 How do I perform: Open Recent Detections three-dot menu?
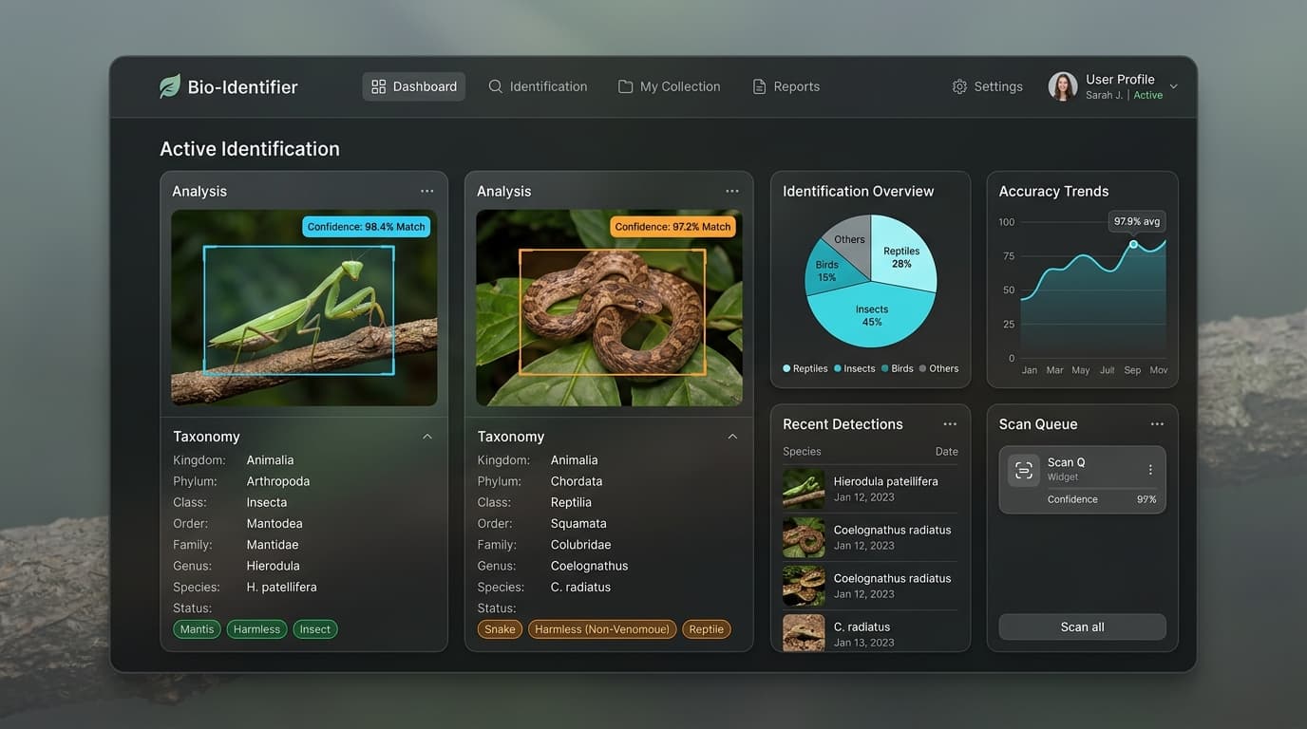pyautogui.click(x=950, y=424)
